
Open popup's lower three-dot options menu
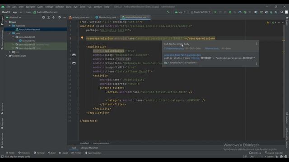click(256, 63)
